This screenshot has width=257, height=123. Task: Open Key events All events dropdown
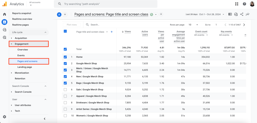[x=226, y=35]
